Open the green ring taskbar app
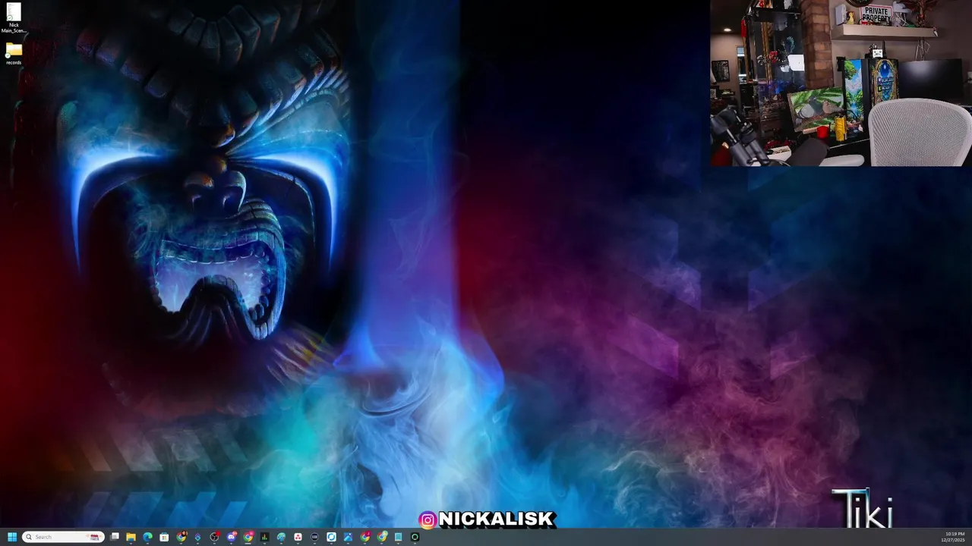Image resolution: width=972 pixels, height=546 pixels. tap(415, 537)
